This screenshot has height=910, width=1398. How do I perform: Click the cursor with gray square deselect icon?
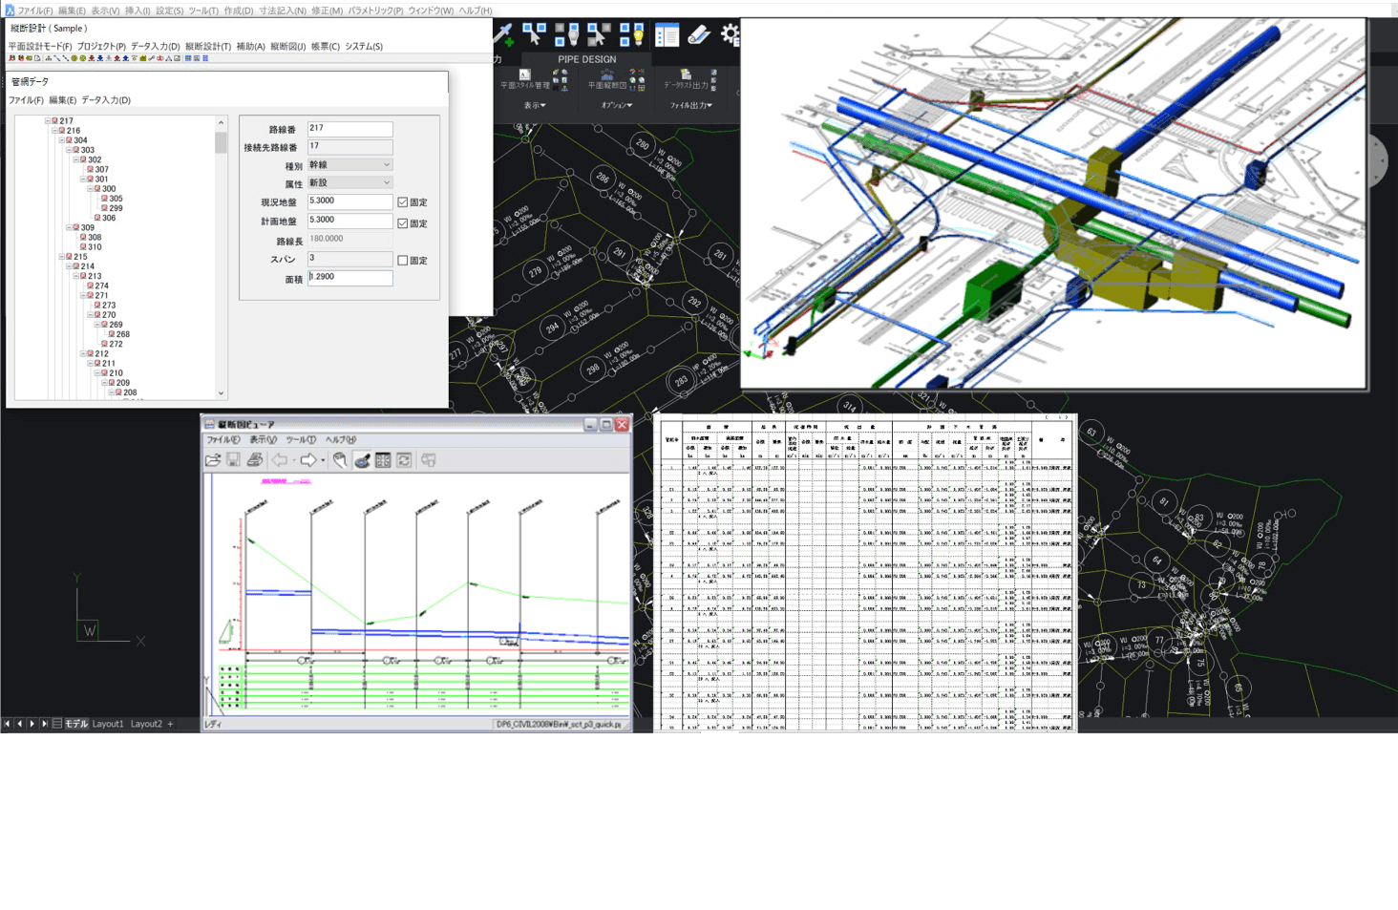598,35
